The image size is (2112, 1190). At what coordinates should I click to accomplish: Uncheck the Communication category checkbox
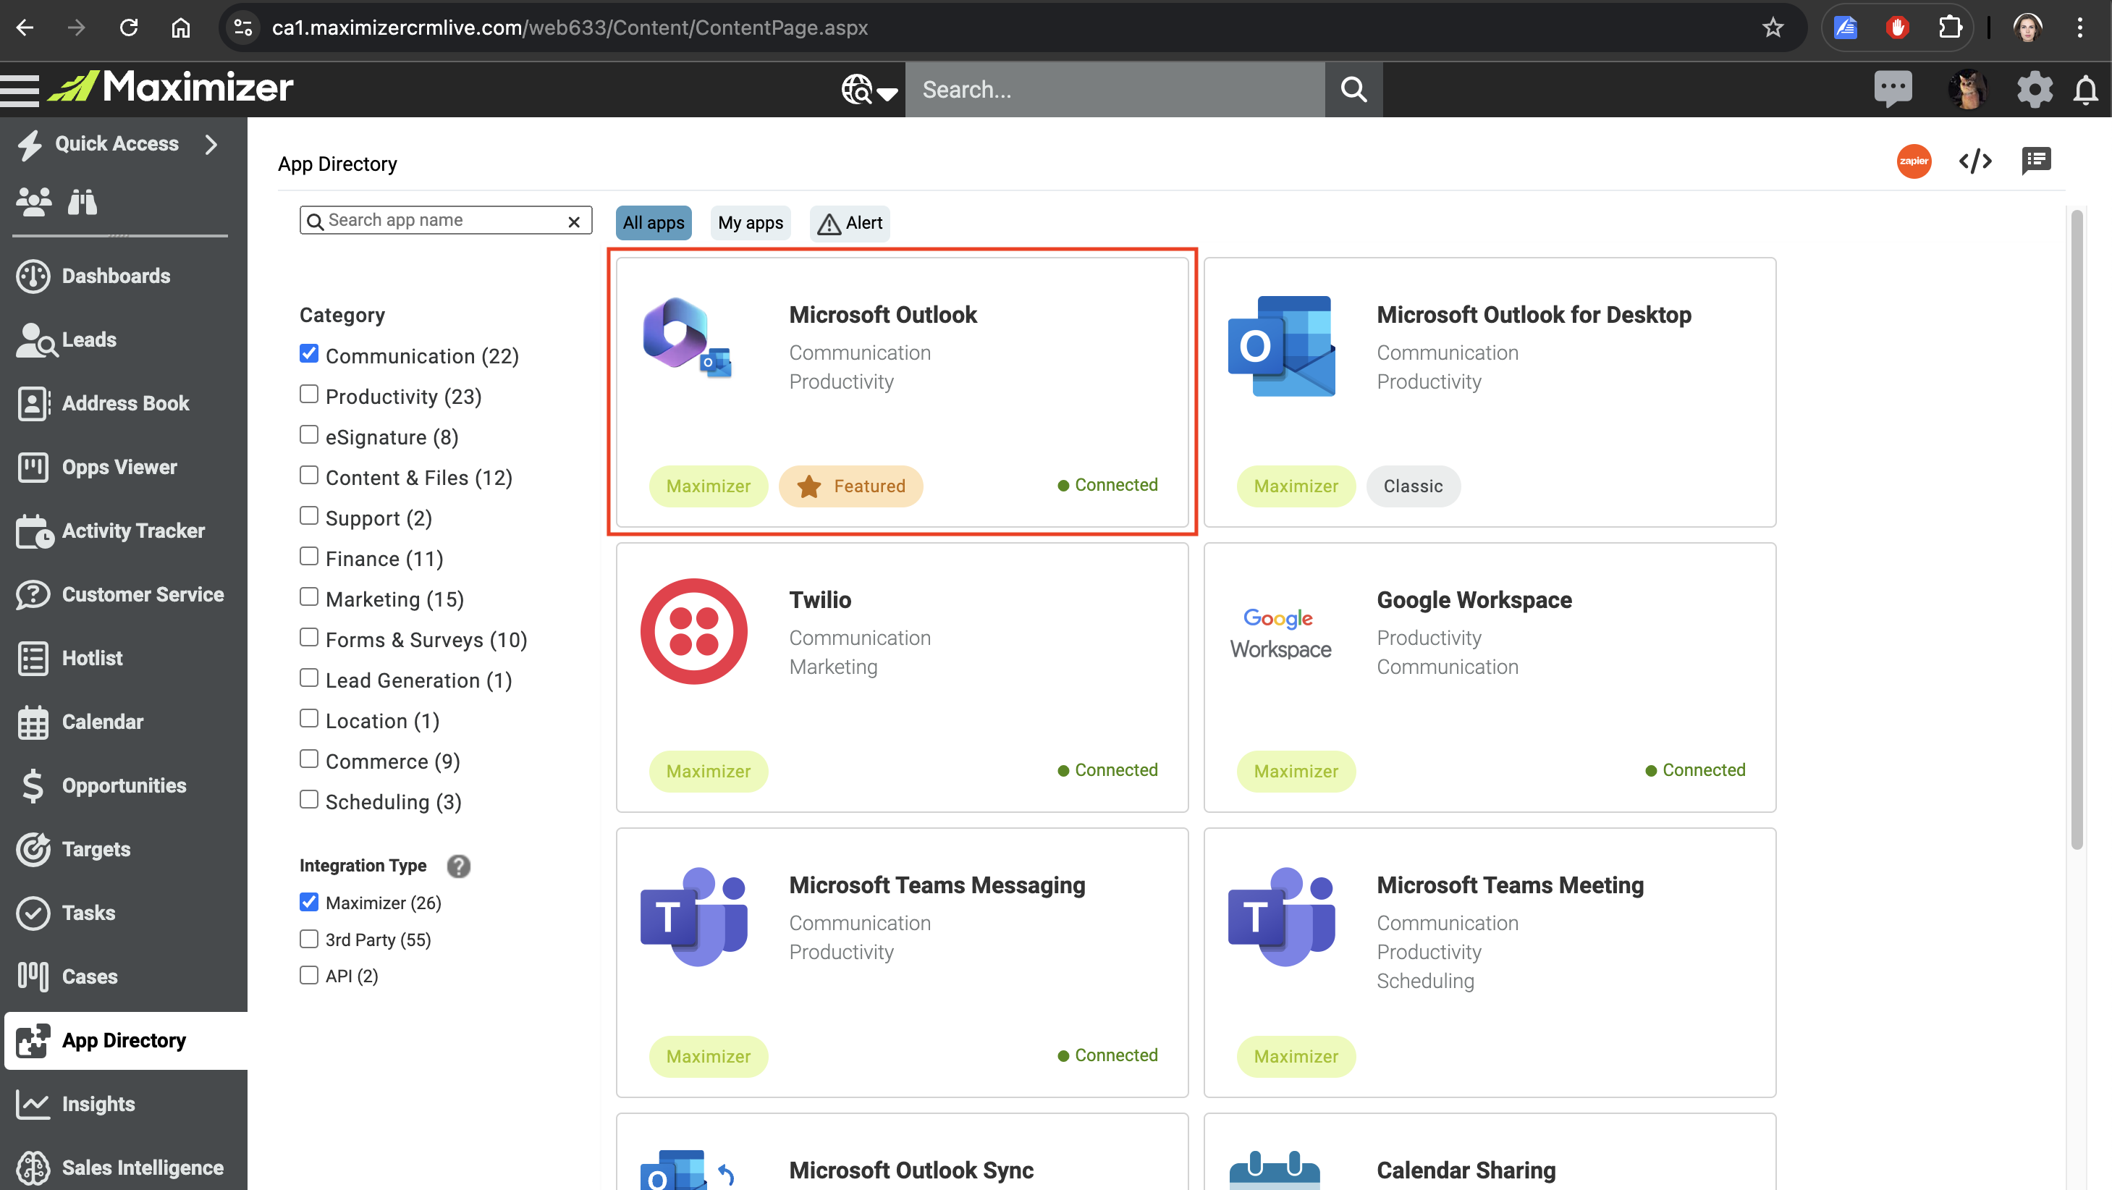309,353
